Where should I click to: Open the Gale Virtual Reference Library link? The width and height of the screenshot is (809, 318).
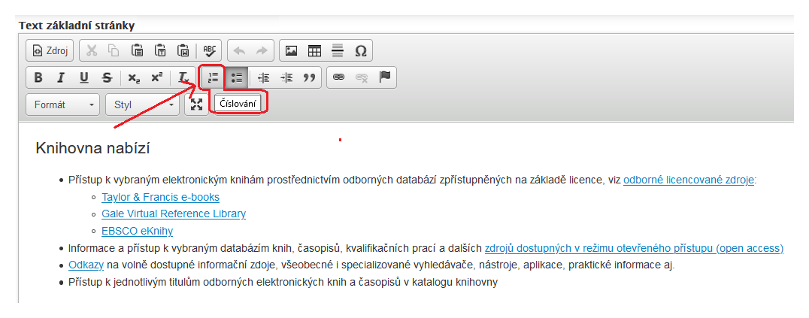[174, 214]
